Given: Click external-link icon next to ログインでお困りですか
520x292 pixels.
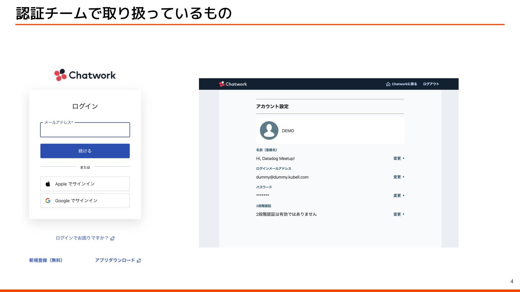Looking at the screenshot, I should tap(112, 238).
